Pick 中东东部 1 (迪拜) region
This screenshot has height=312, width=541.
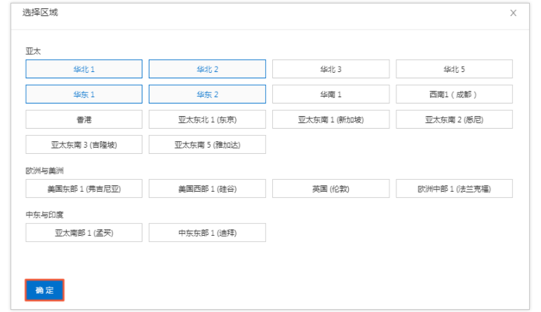pos(207,232)
